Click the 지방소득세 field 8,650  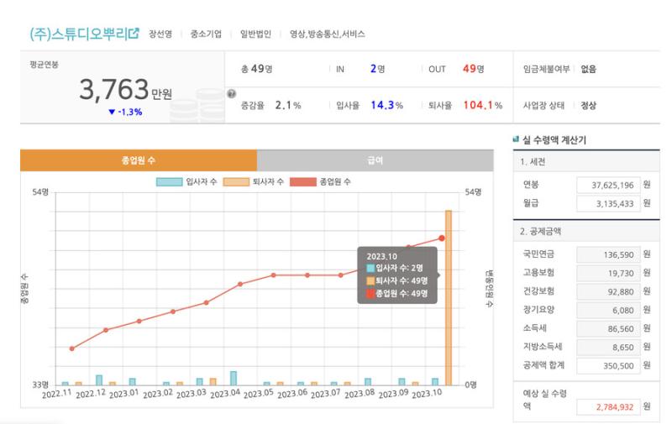[608, 348]
